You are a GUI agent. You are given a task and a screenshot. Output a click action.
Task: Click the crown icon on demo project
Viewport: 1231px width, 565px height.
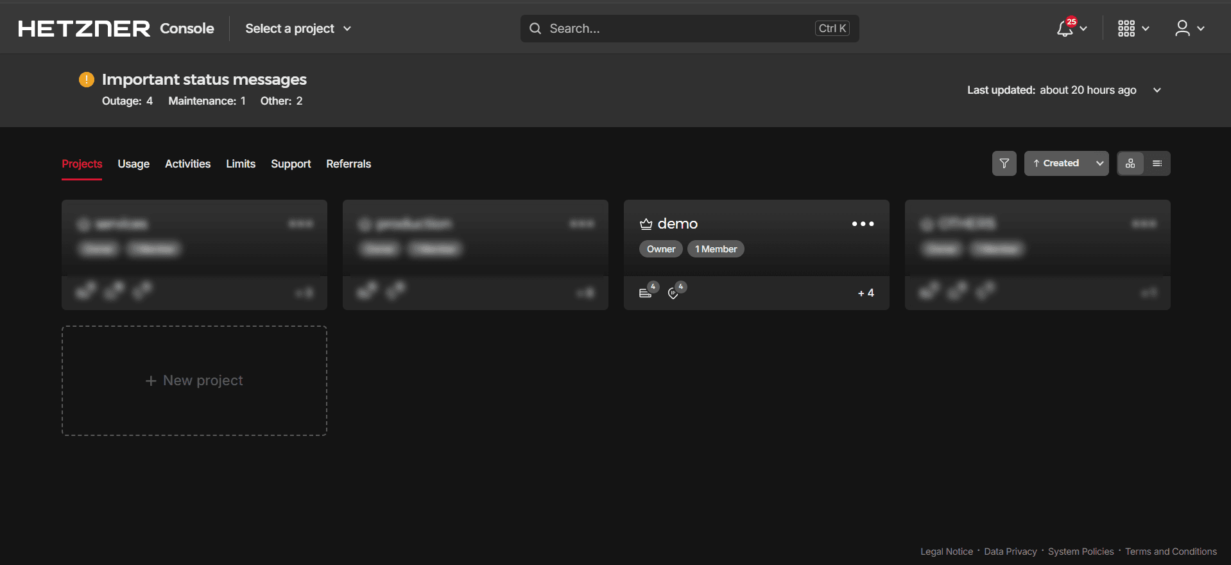coord(646,224)
